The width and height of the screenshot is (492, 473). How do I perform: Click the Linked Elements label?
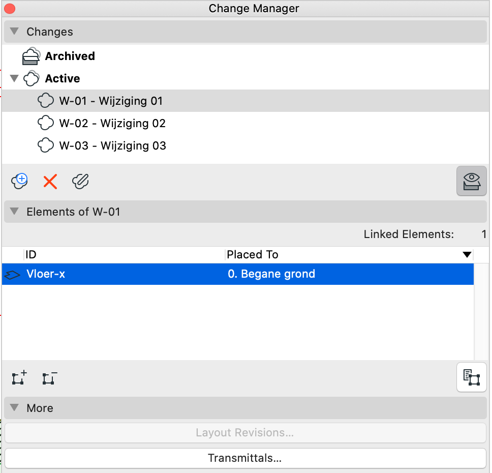click(409, 234)
